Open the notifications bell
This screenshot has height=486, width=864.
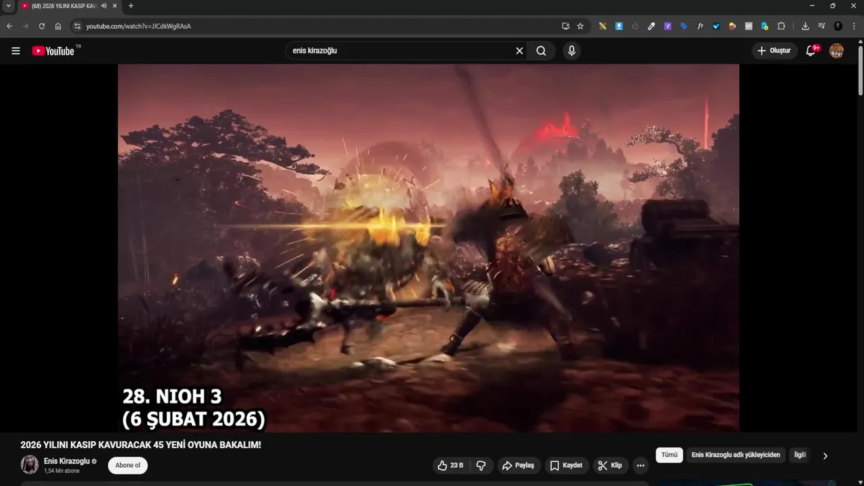tap(811, 51)
